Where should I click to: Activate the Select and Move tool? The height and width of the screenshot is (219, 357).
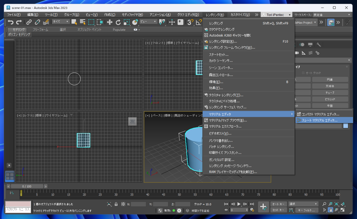coord(110,22)
